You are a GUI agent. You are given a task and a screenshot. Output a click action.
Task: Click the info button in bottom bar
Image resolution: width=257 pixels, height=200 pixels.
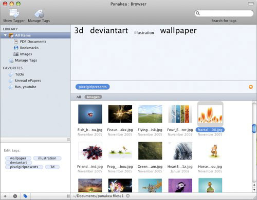[15, 196]
